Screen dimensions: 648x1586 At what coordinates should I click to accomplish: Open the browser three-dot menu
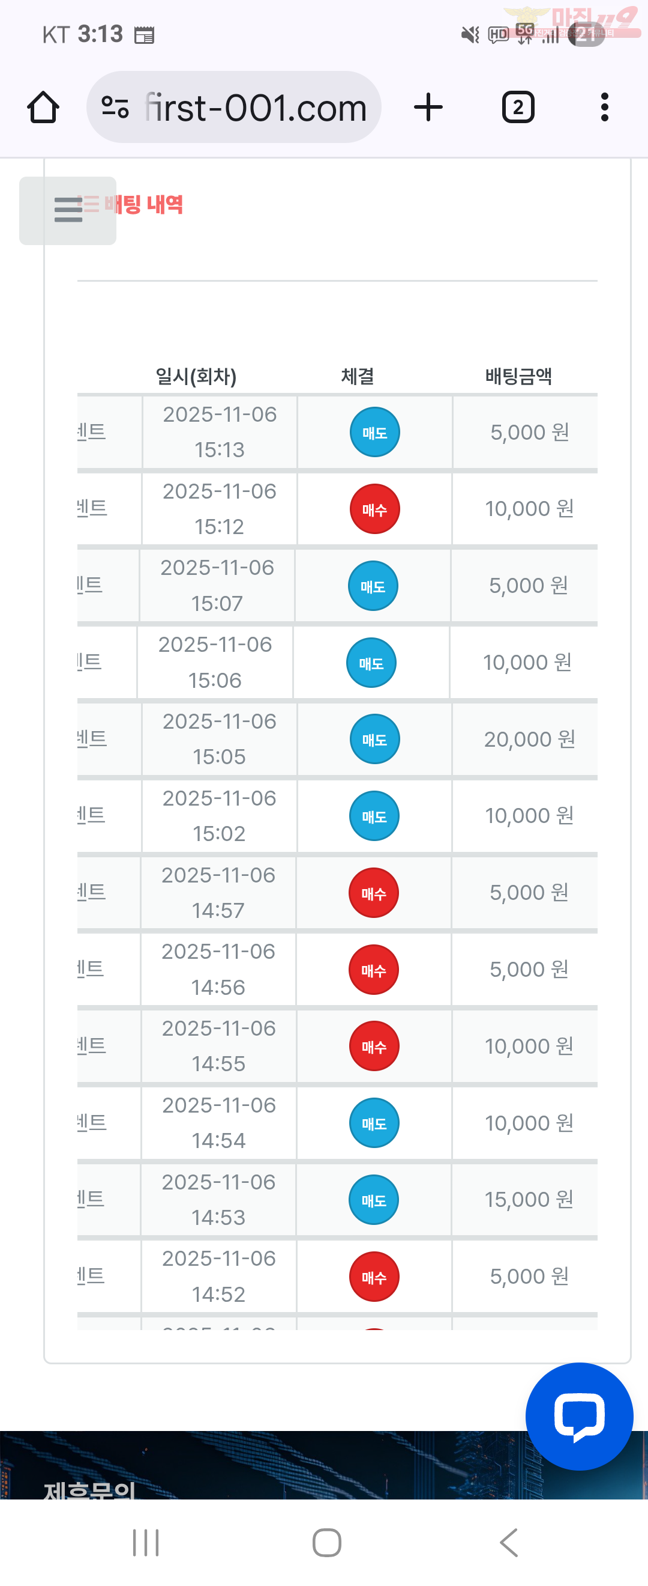click(604, 108)
